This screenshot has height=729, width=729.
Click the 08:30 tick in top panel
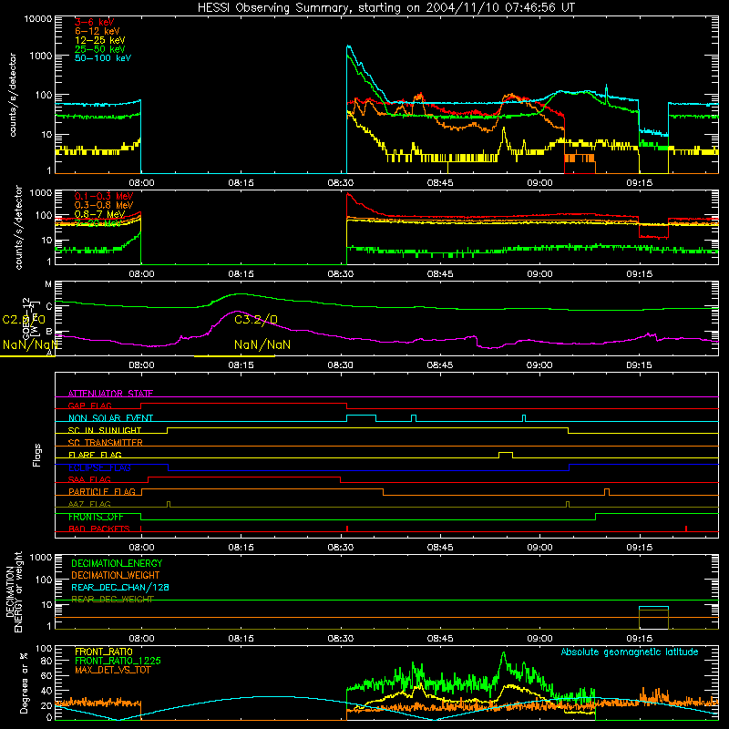click(340, 183)
